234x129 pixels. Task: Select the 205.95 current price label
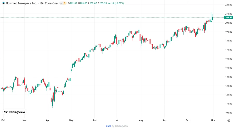229,17
